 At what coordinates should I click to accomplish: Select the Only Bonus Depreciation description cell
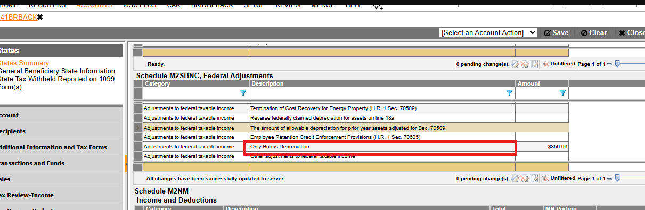point(382,146)
